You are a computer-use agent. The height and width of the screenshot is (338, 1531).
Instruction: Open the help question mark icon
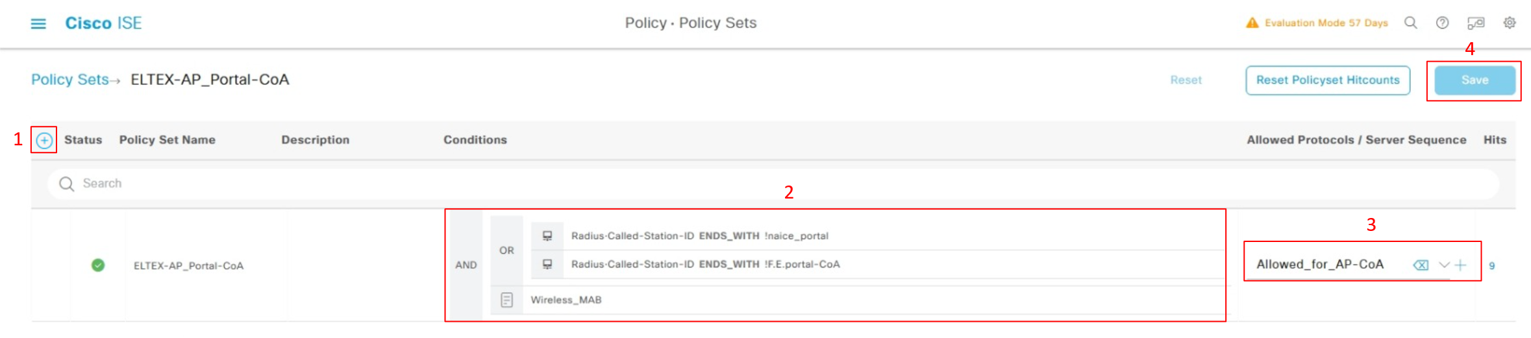(1442, 23)
